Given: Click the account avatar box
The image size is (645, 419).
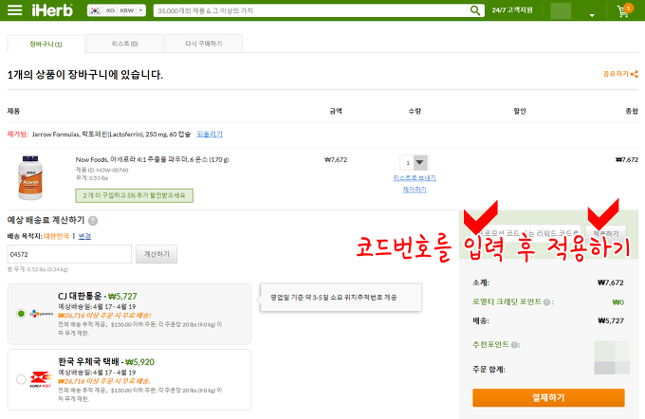Looking at the screenshot, I should coord(561,10).
